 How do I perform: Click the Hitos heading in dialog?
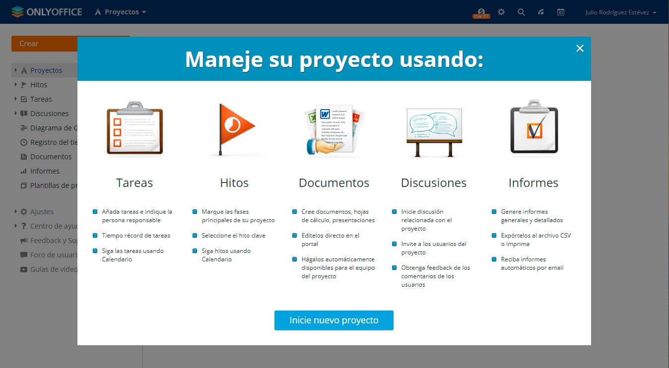click(234, 183)
